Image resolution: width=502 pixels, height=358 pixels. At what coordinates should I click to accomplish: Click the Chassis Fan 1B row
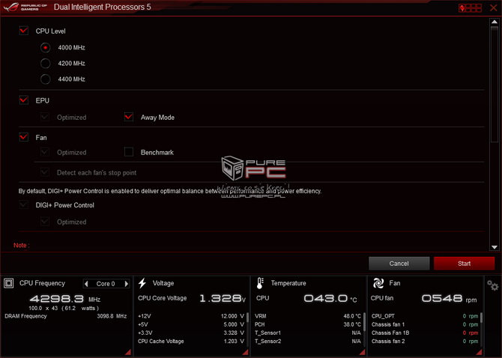point(425,333)
